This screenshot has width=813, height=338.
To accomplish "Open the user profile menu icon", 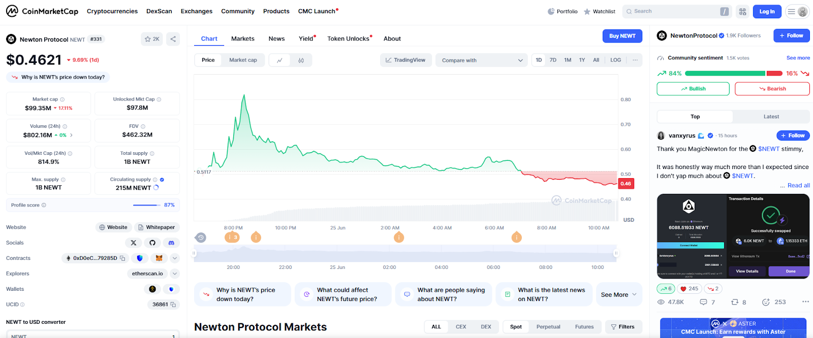I will click(797, 11).
